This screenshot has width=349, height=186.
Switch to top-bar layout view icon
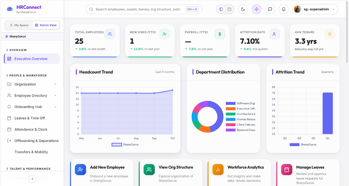[229, 9]
